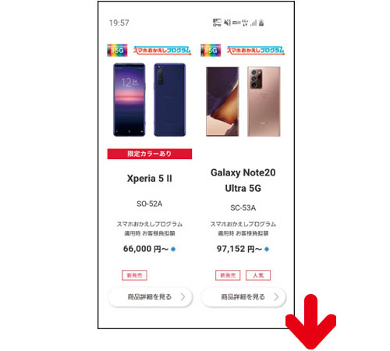390x351 pixels.
Task: Select the スマホおかえしプログラム banner above Xperia
Action: (x=162, y=50)
